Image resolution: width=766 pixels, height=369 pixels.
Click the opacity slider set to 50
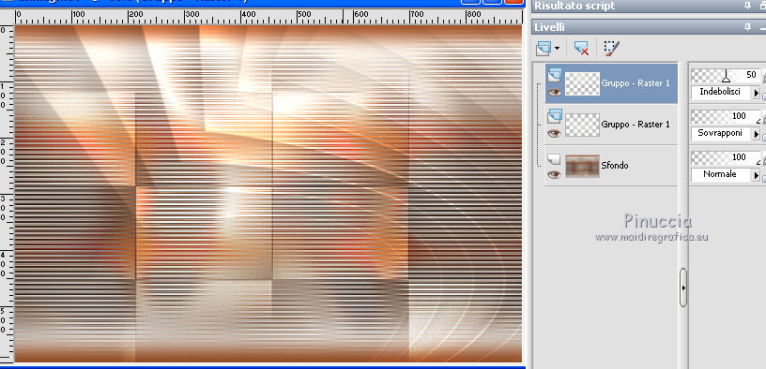coord(726,76)
